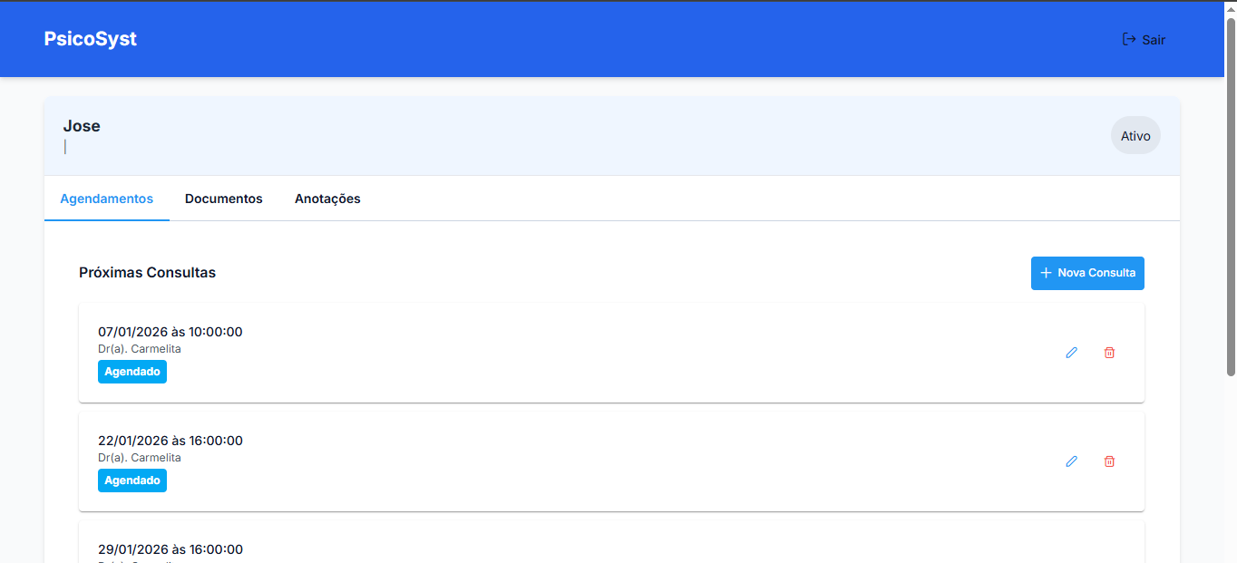The image size is (1237, 563).
Task: Click the Sair text to log out
Action: tap(1154, 40)
